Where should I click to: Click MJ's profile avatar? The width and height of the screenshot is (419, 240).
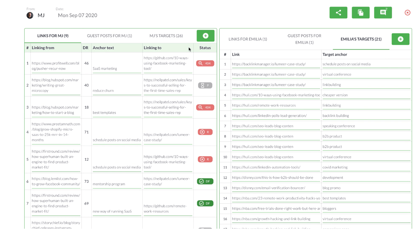pos(30,15)
